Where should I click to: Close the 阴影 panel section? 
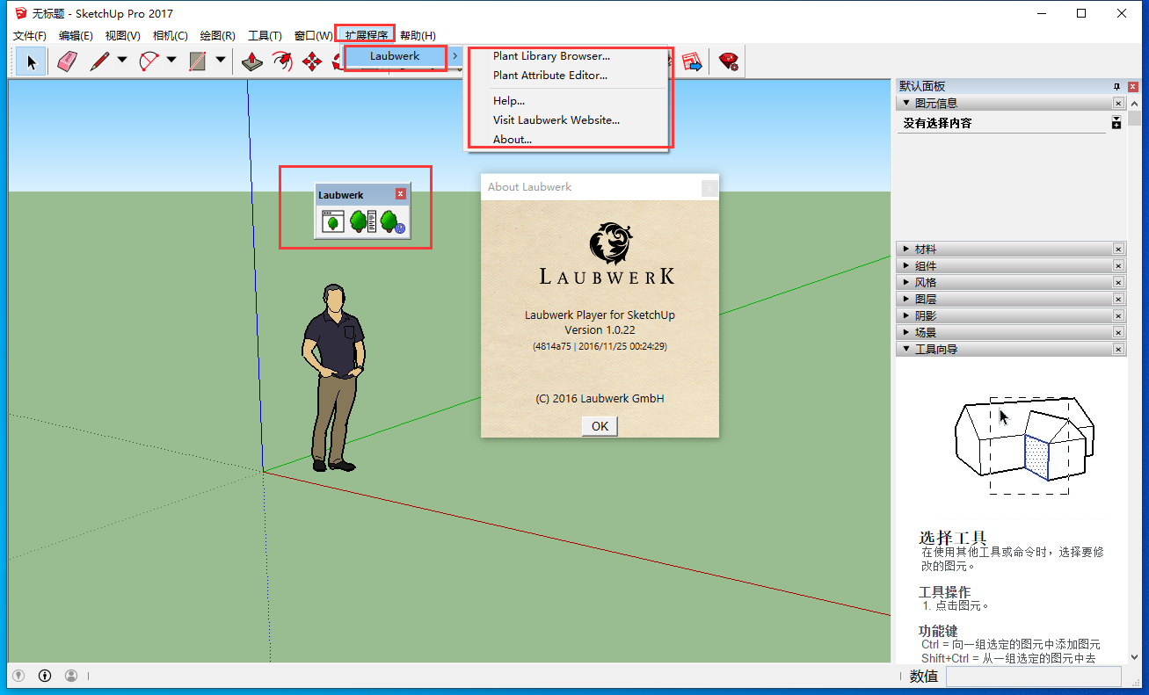pos(1119,316)
